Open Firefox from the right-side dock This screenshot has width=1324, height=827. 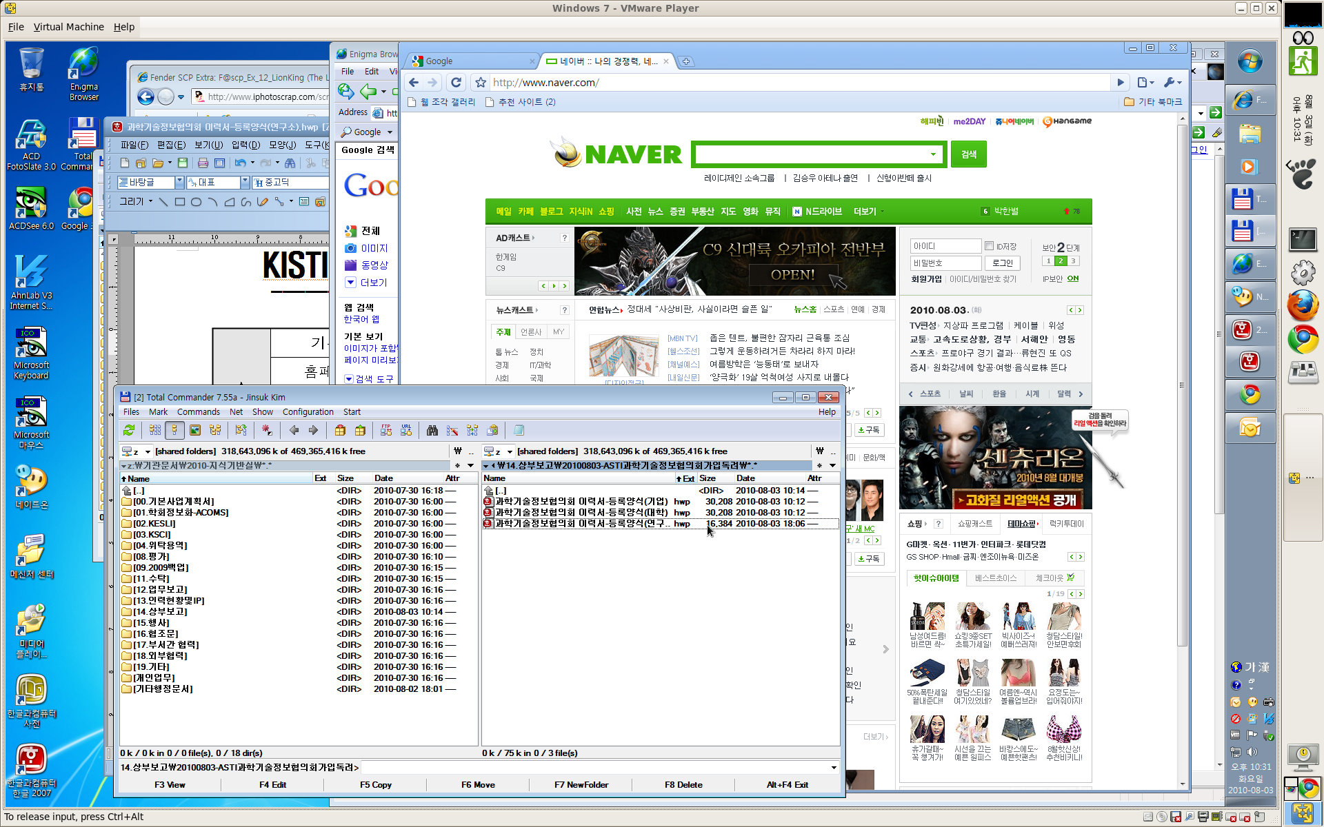pos(1303,305)
